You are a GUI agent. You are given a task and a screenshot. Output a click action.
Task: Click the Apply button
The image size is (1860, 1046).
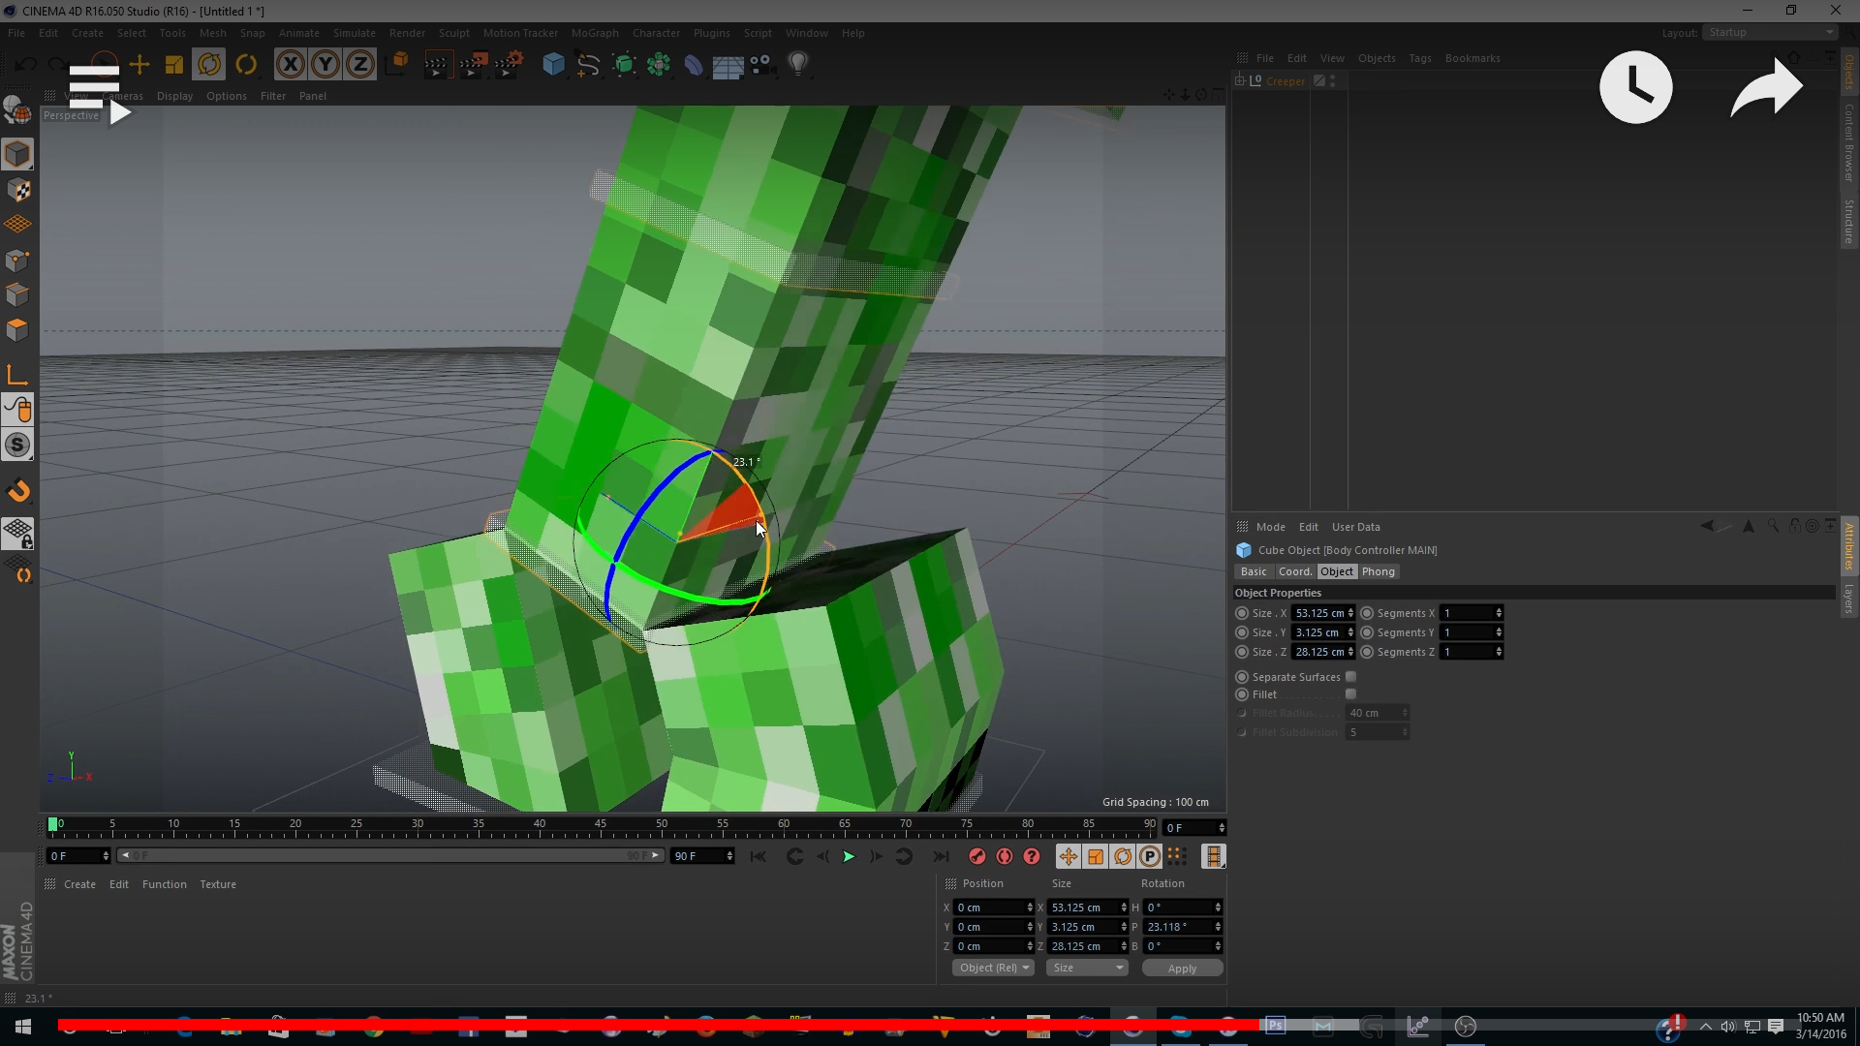pos(1182,969)
